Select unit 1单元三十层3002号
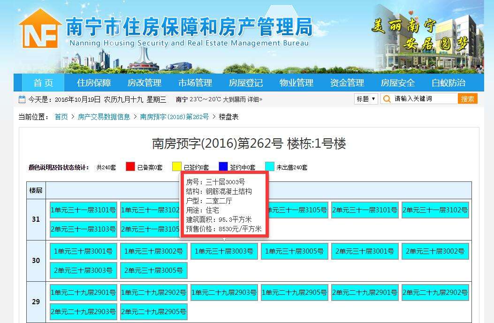Viewport: 494px width, 323px height. tap(154, 251)
